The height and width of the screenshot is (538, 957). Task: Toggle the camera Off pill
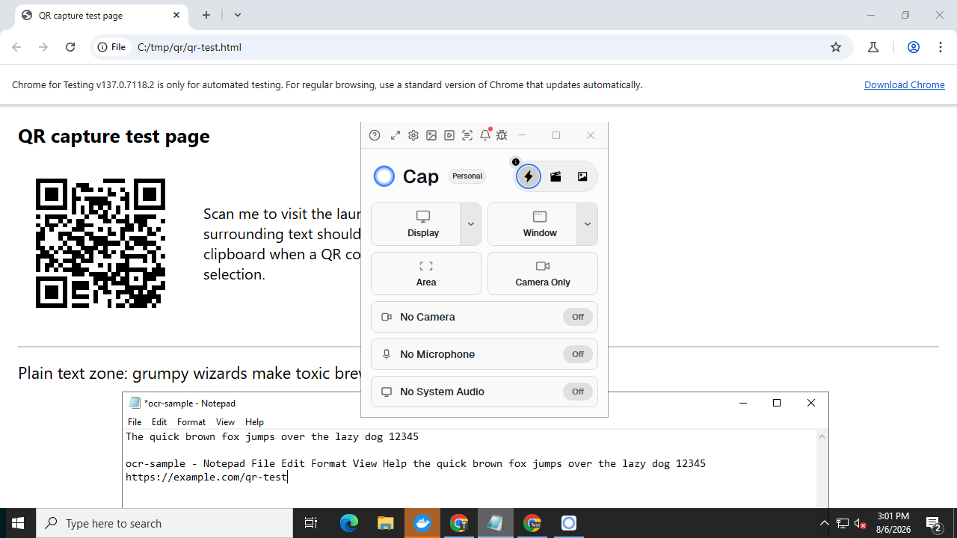pos(578,317)
